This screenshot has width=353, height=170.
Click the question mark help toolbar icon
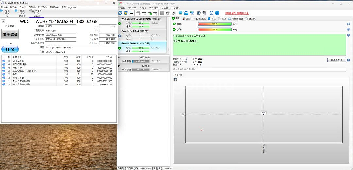tap(211, 13)
